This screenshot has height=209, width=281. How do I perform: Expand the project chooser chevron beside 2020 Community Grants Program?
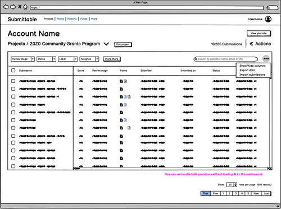(x=106, y=44)
